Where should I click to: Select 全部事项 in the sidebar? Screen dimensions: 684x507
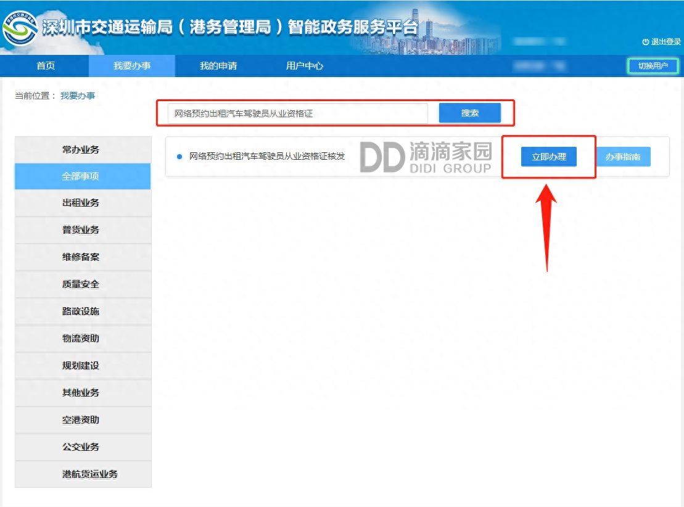(x=83, y=176)
